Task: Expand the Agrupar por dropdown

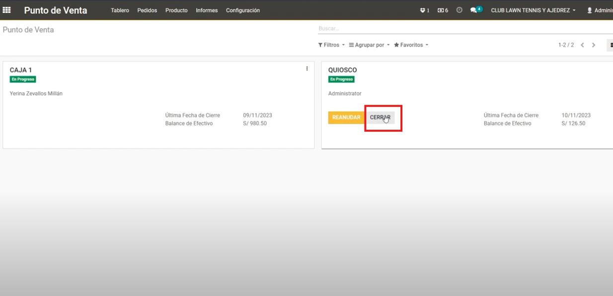Action: point(369,45)
